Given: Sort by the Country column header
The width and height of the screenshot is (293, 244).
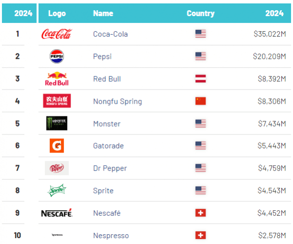Looking at the screenshot, I should click(x=200, y=13).
